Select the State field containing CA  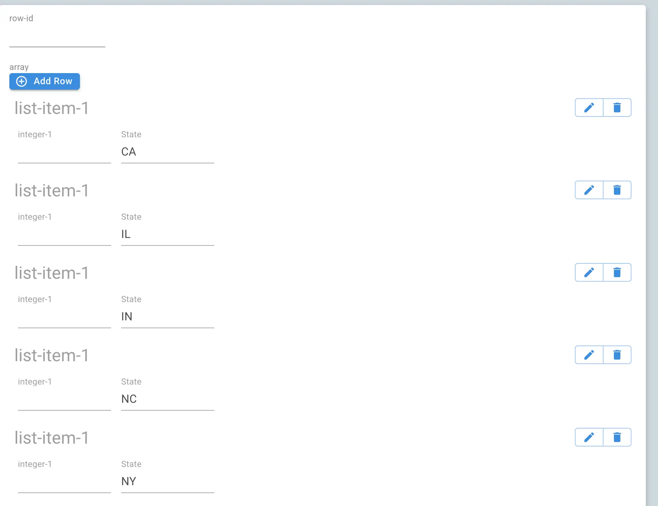167,152
